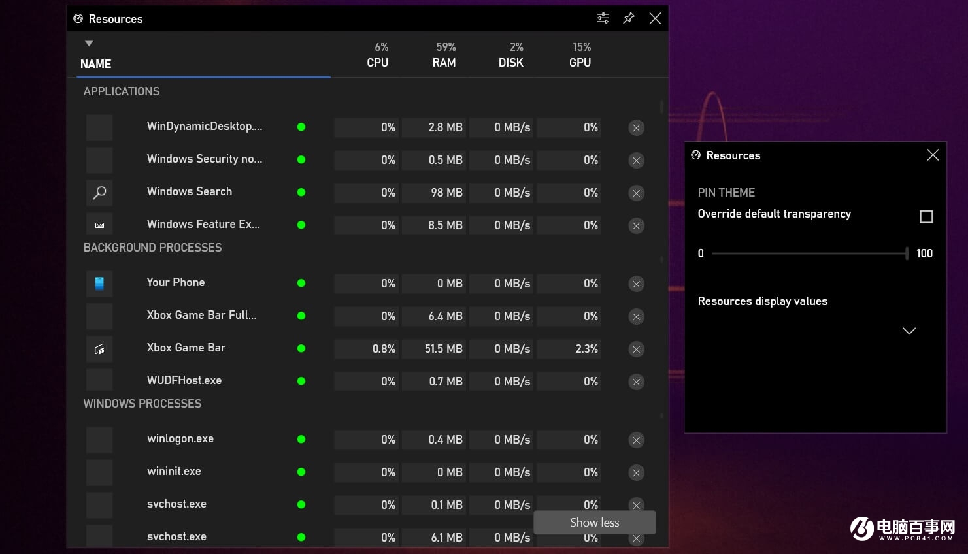This screenshot has height=554, width=968.
Task: Click the Show less button
Action: coord(595,522)
